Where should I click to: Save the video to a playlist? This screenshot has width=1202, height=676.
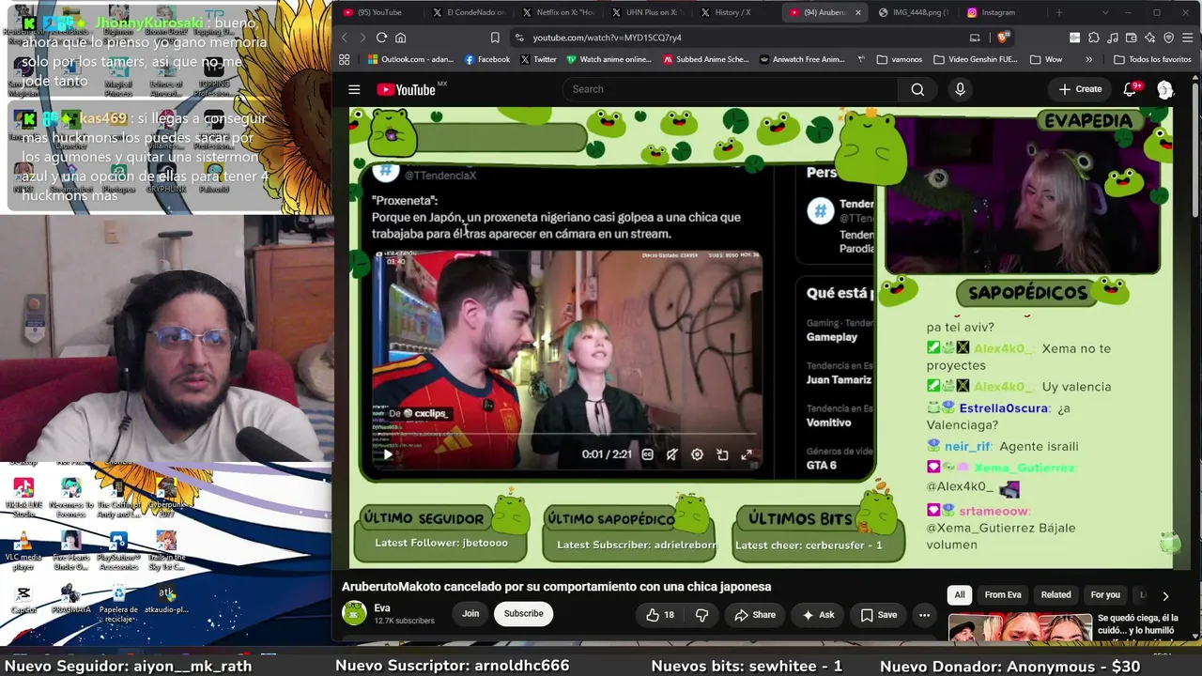[x=879, y=615]
